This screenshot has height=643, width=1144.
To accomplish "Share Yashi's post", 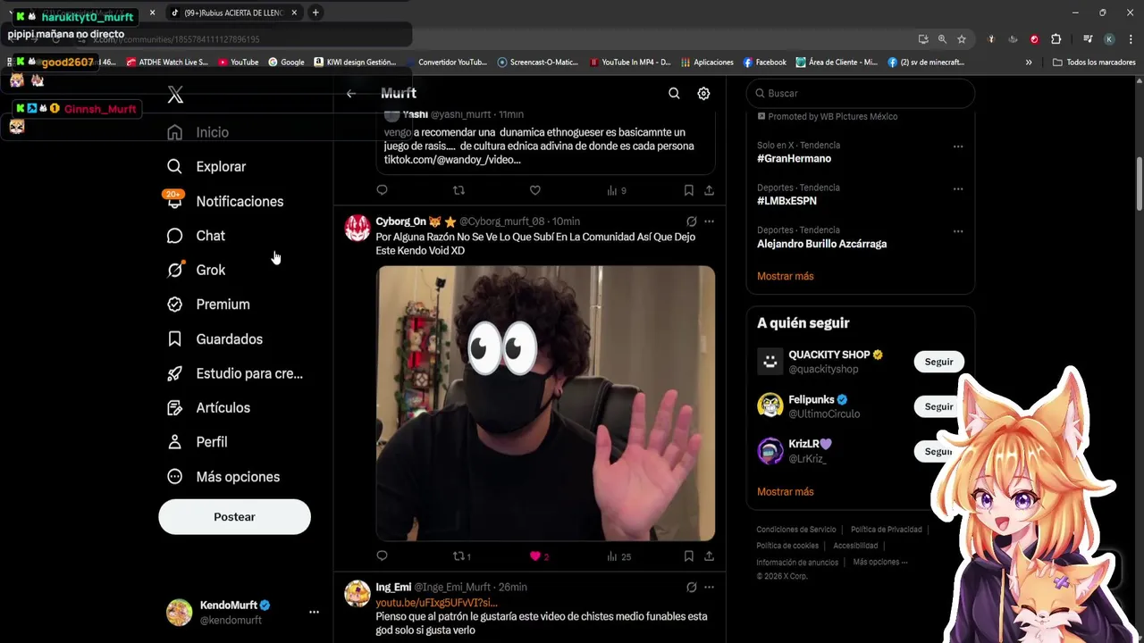I will (x=710, y=190).
